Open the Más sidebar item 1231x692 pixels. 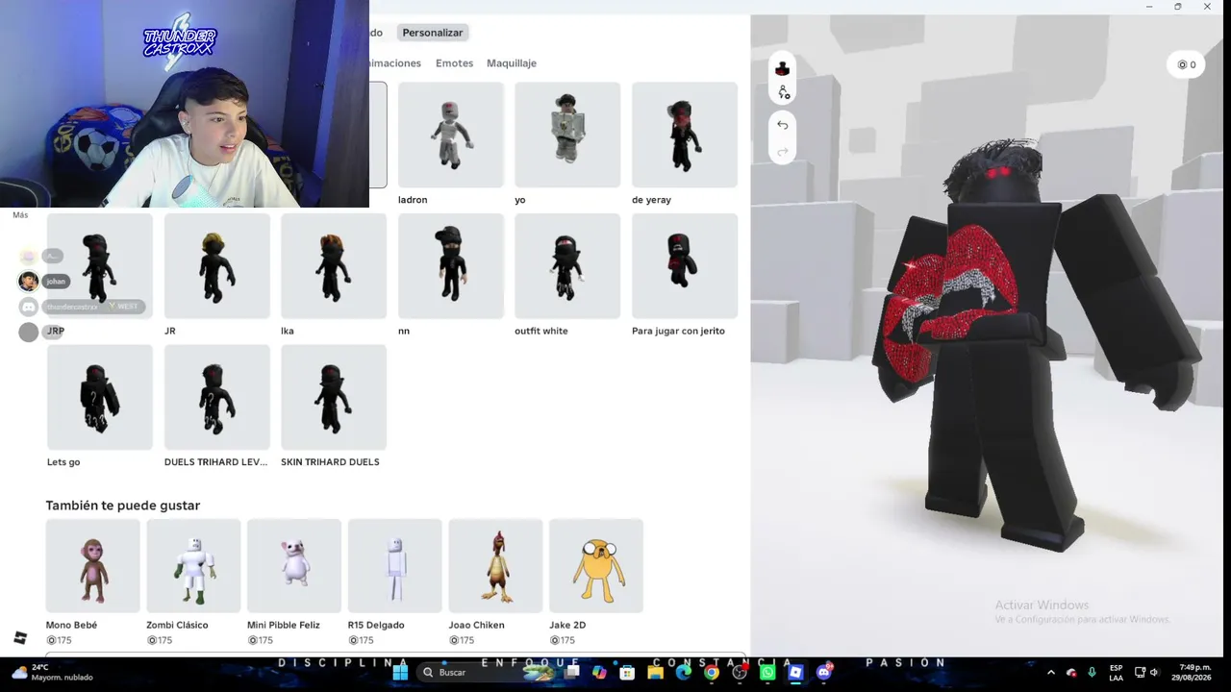point(20,215)
